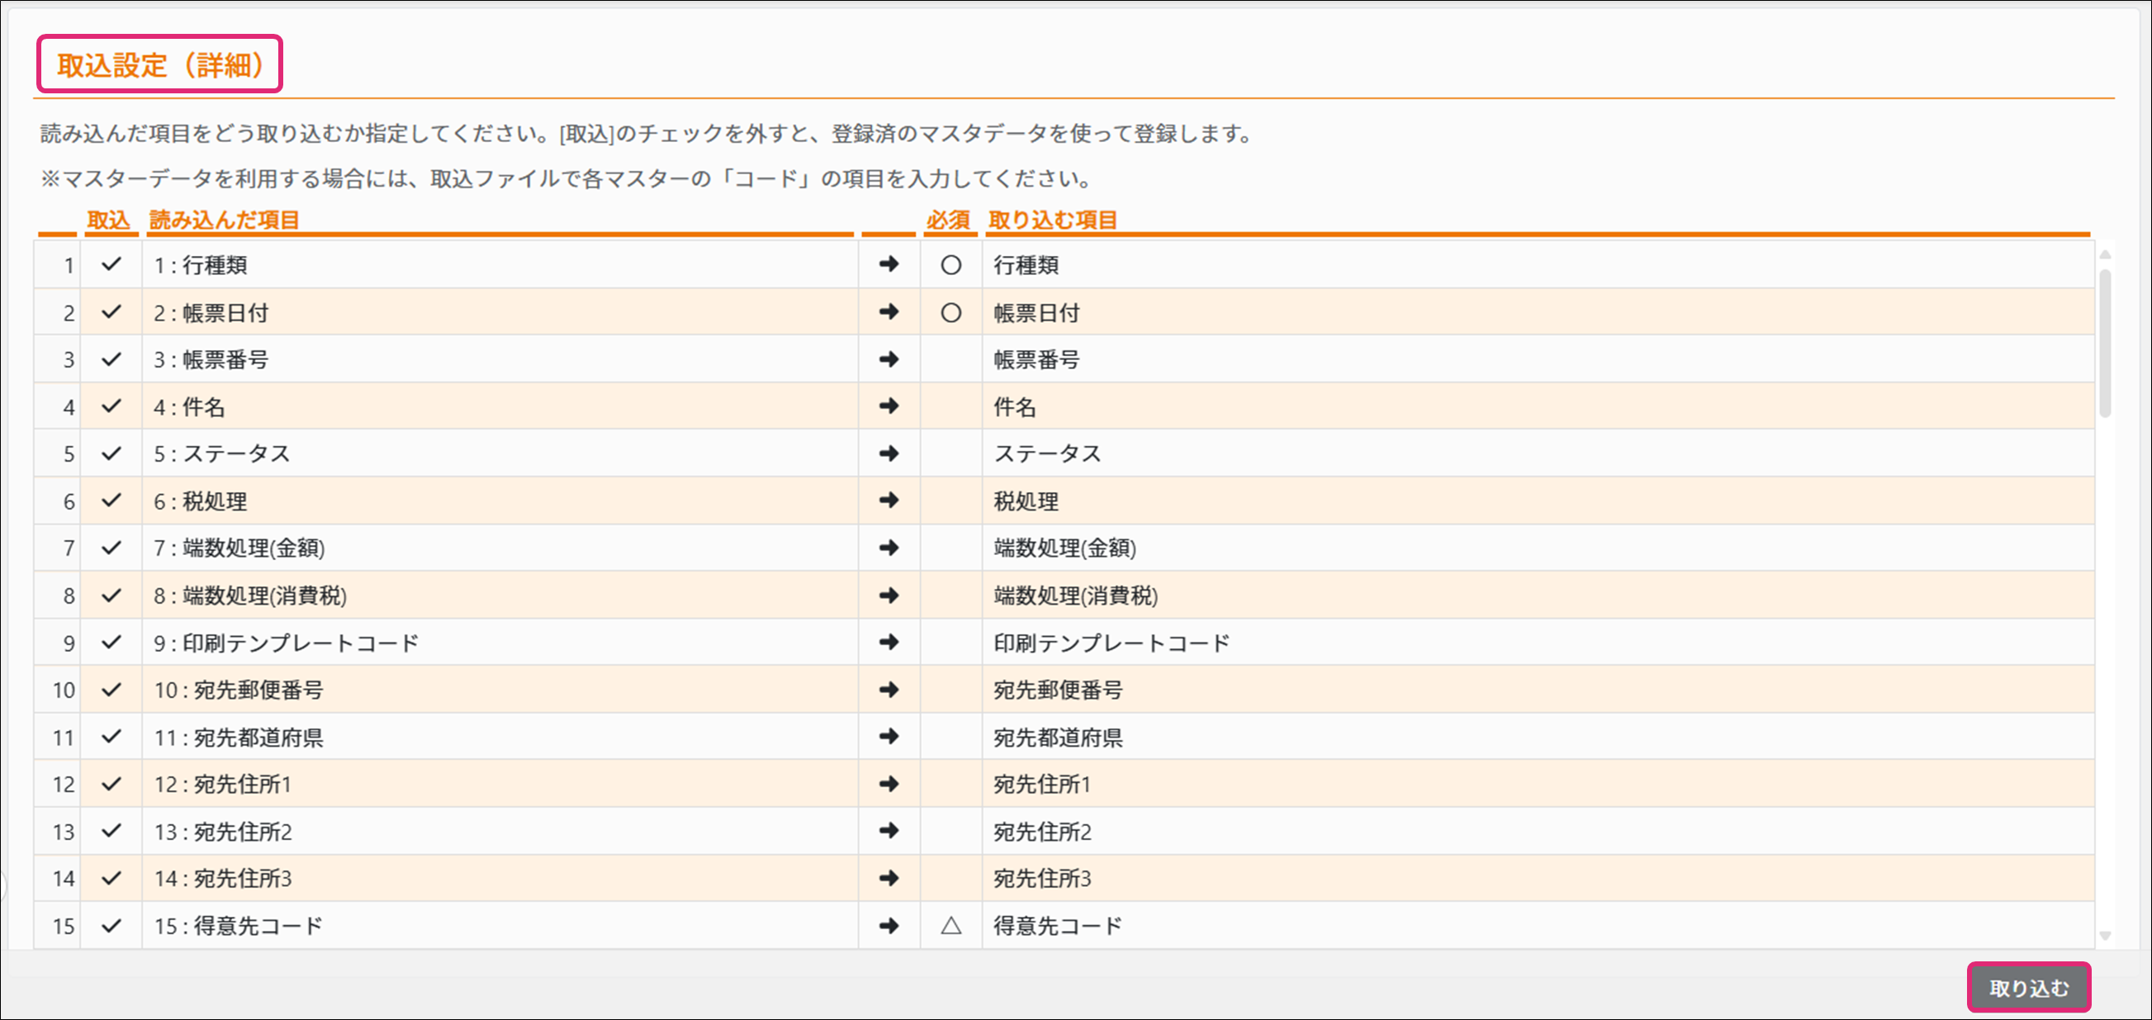Click the required circle mark for 帳票日付
The width and height of the screenshot is (2152, 1020).
pyautogui.click(x=950, y=313)
